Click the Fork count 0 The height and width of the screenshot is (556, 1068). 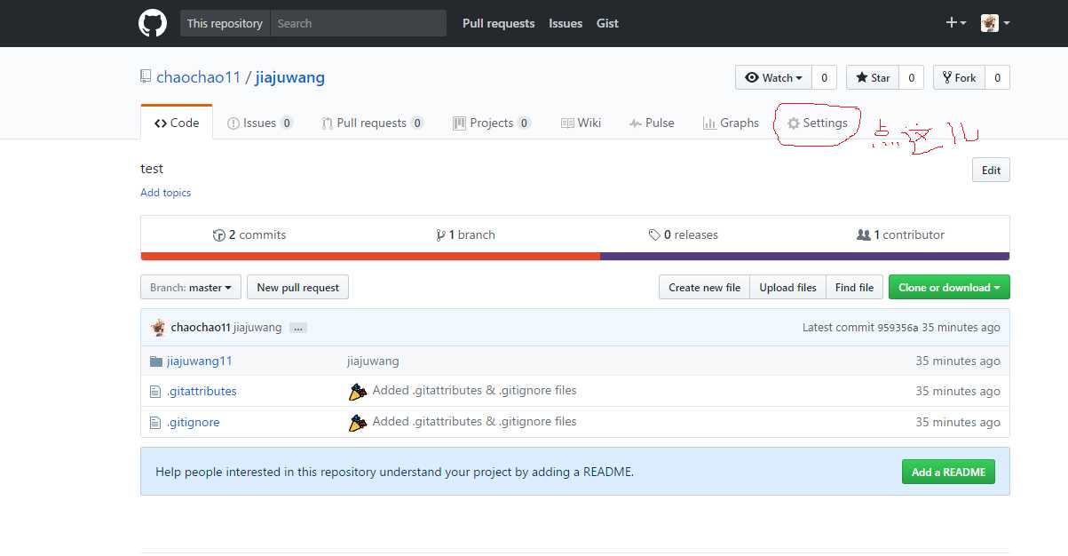(x=997, y=78)
